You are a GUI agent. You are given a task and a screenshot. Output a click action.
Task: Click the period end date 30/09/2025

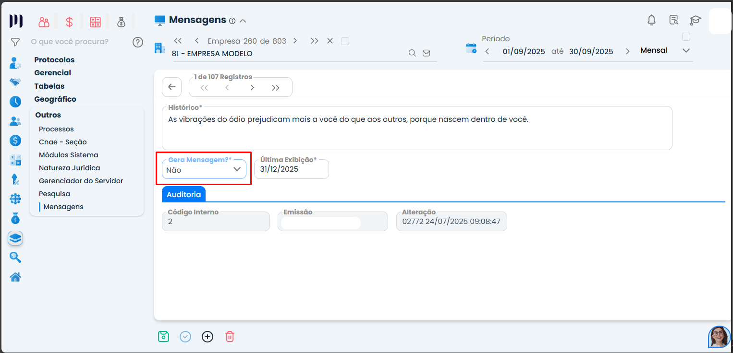(x=591, y=52)
